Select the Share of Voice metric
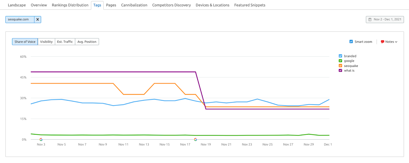 click(25, 42)
